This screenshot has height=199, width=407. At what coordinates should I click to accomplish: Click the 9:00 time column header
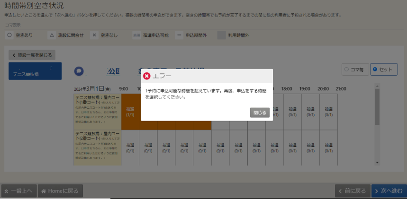click(x=124, y=89)
